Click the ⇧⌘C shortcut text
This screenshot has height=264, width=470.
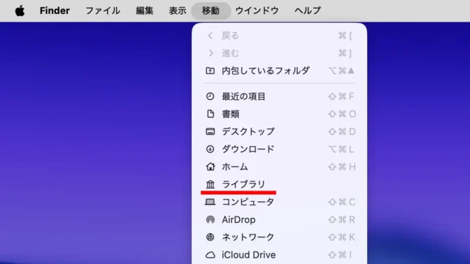pyautogui.click(x=342, y=202)
